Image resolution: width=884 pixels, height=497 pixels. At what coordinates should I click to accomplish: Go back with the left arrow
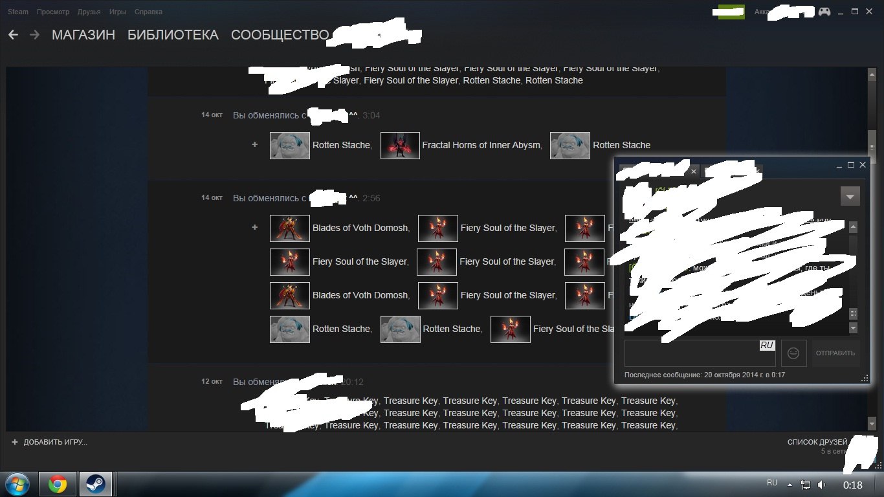coord(13,35)
